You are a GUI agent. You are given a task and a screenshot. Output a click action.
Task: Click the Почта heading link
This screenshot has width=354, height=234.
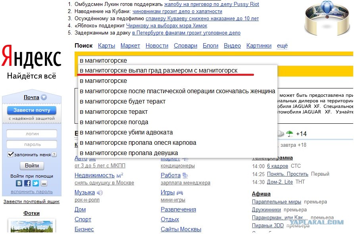(x=31, y=97)
